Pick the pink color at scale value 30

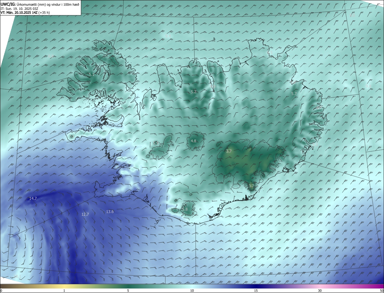(320, 286)
